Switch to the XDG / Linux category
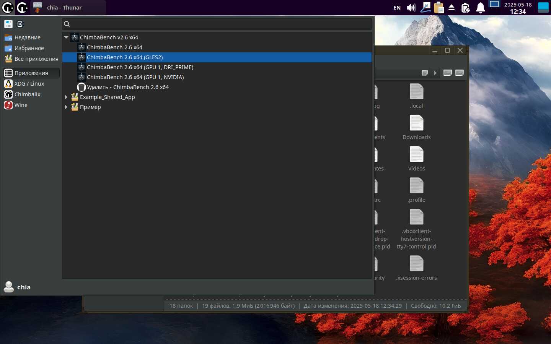Image resolution: width=551 pixels, height=344 pixels. click(31, 84)
